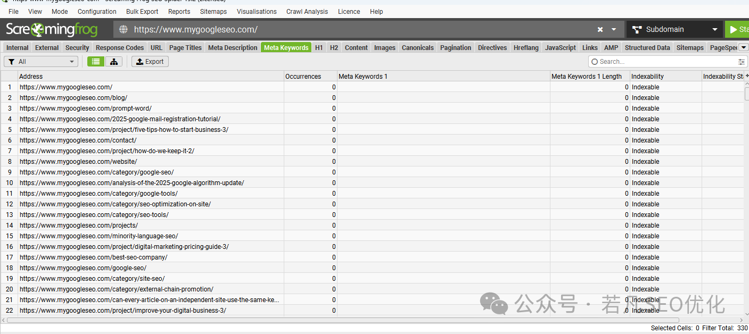Switch to the Directives tab

pyautogui.click(x=492, y=47)
